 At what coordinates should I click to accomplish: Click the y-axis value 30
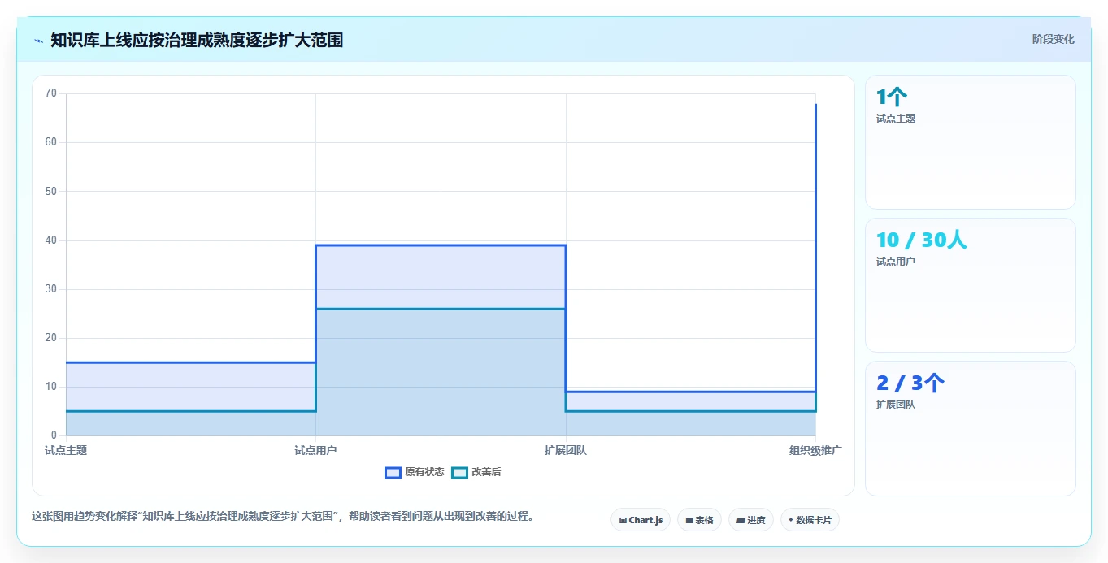coord(51,289)
